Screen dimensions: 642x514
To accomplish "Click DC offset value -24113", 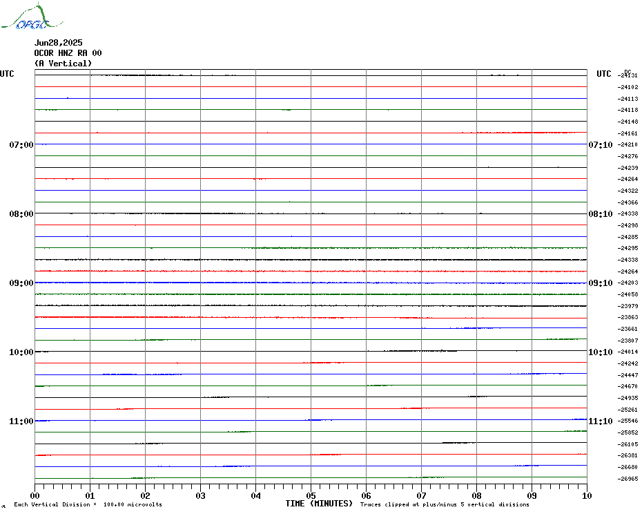I will coord(628,99).
